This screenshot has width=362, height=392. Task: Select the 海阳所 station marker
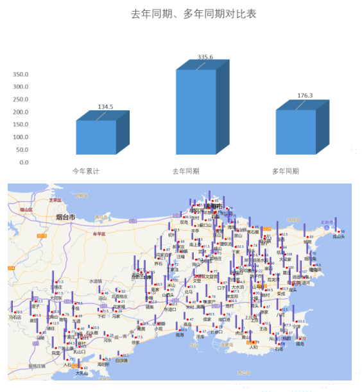(x=103, y=359)
